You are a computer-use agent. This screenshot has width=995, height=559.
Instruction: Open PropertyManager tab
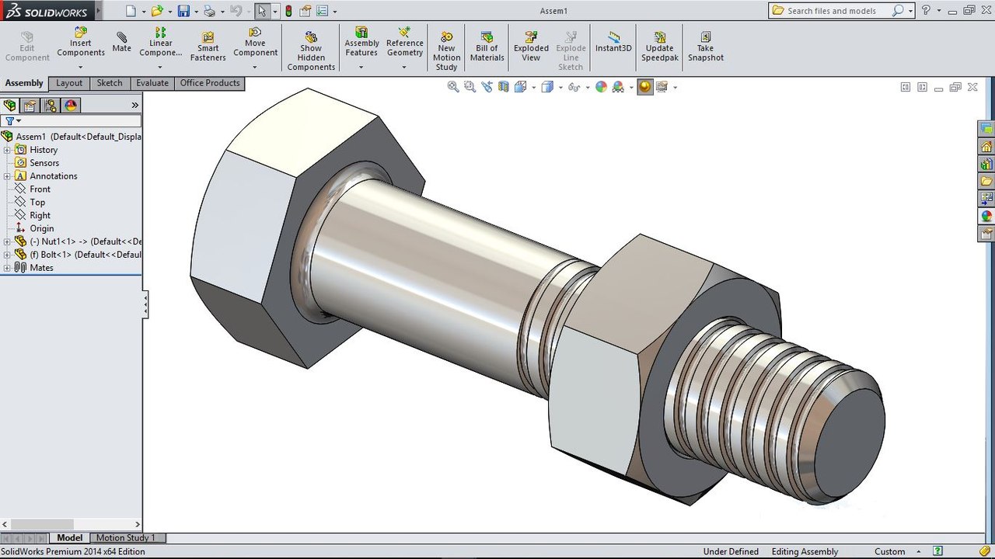click(x=30, y=106)
